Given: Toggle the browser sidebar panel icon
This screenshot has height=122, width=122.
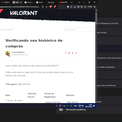Looking at the screenshot, I should click(78, 7).
